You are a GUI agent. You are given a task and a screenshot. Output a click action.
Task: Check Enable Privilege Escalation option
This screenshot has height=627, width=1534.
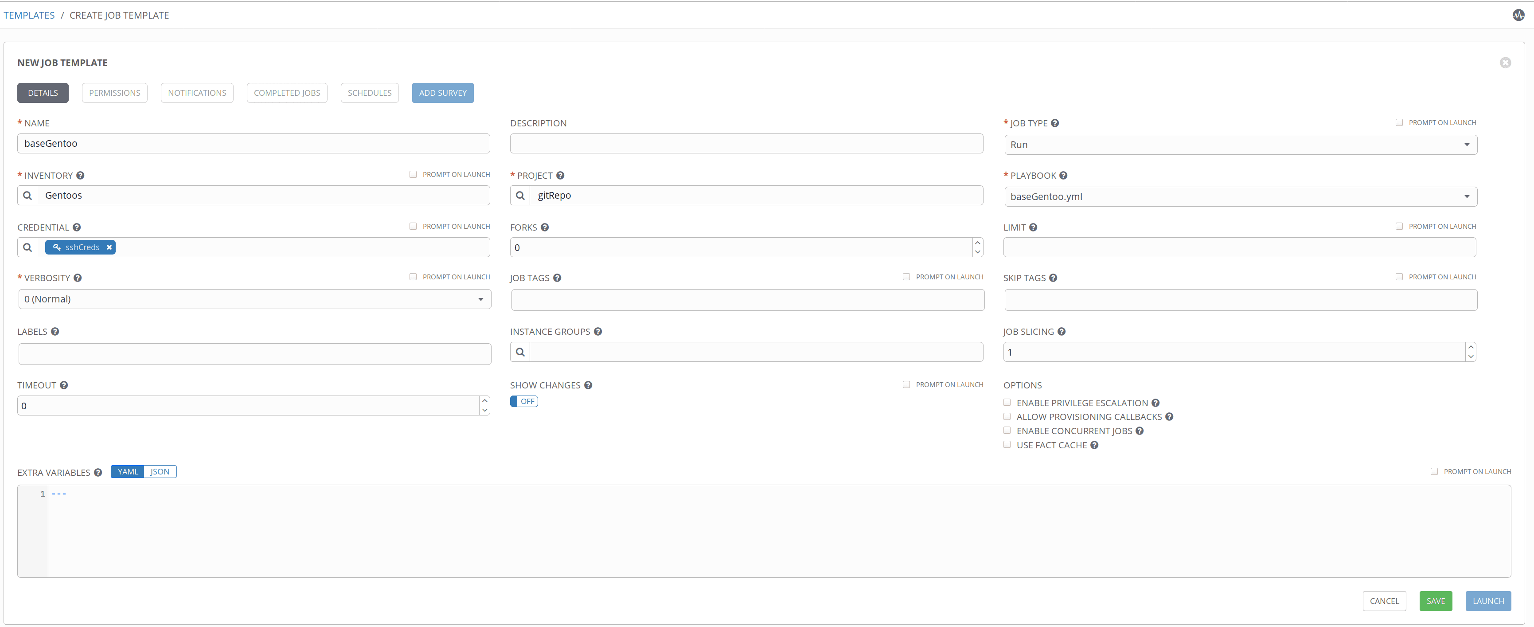click(x=1007, y=402)
